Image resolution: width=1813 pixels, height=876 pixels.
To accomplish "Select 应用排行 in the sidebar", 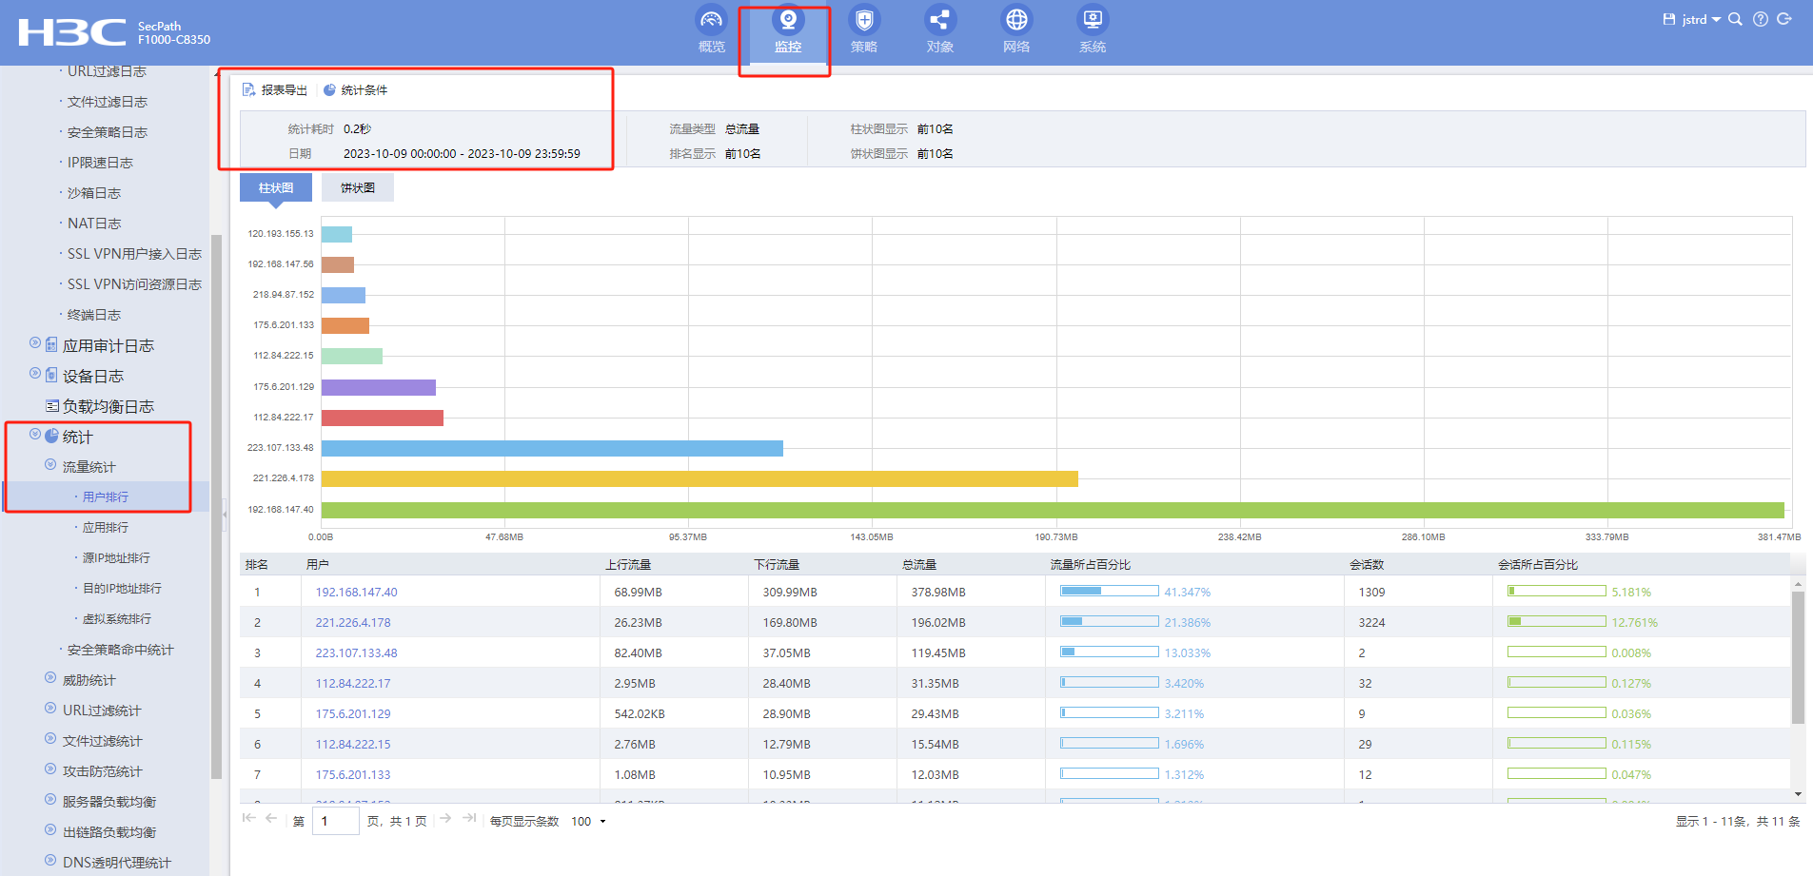I will [x=105, y=528].
